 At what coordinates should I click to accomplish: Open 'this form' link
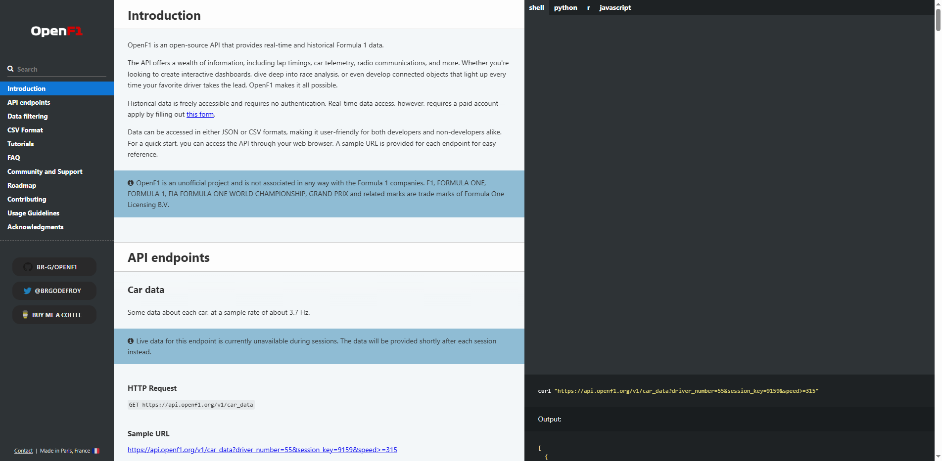click(x=200, y=114)
